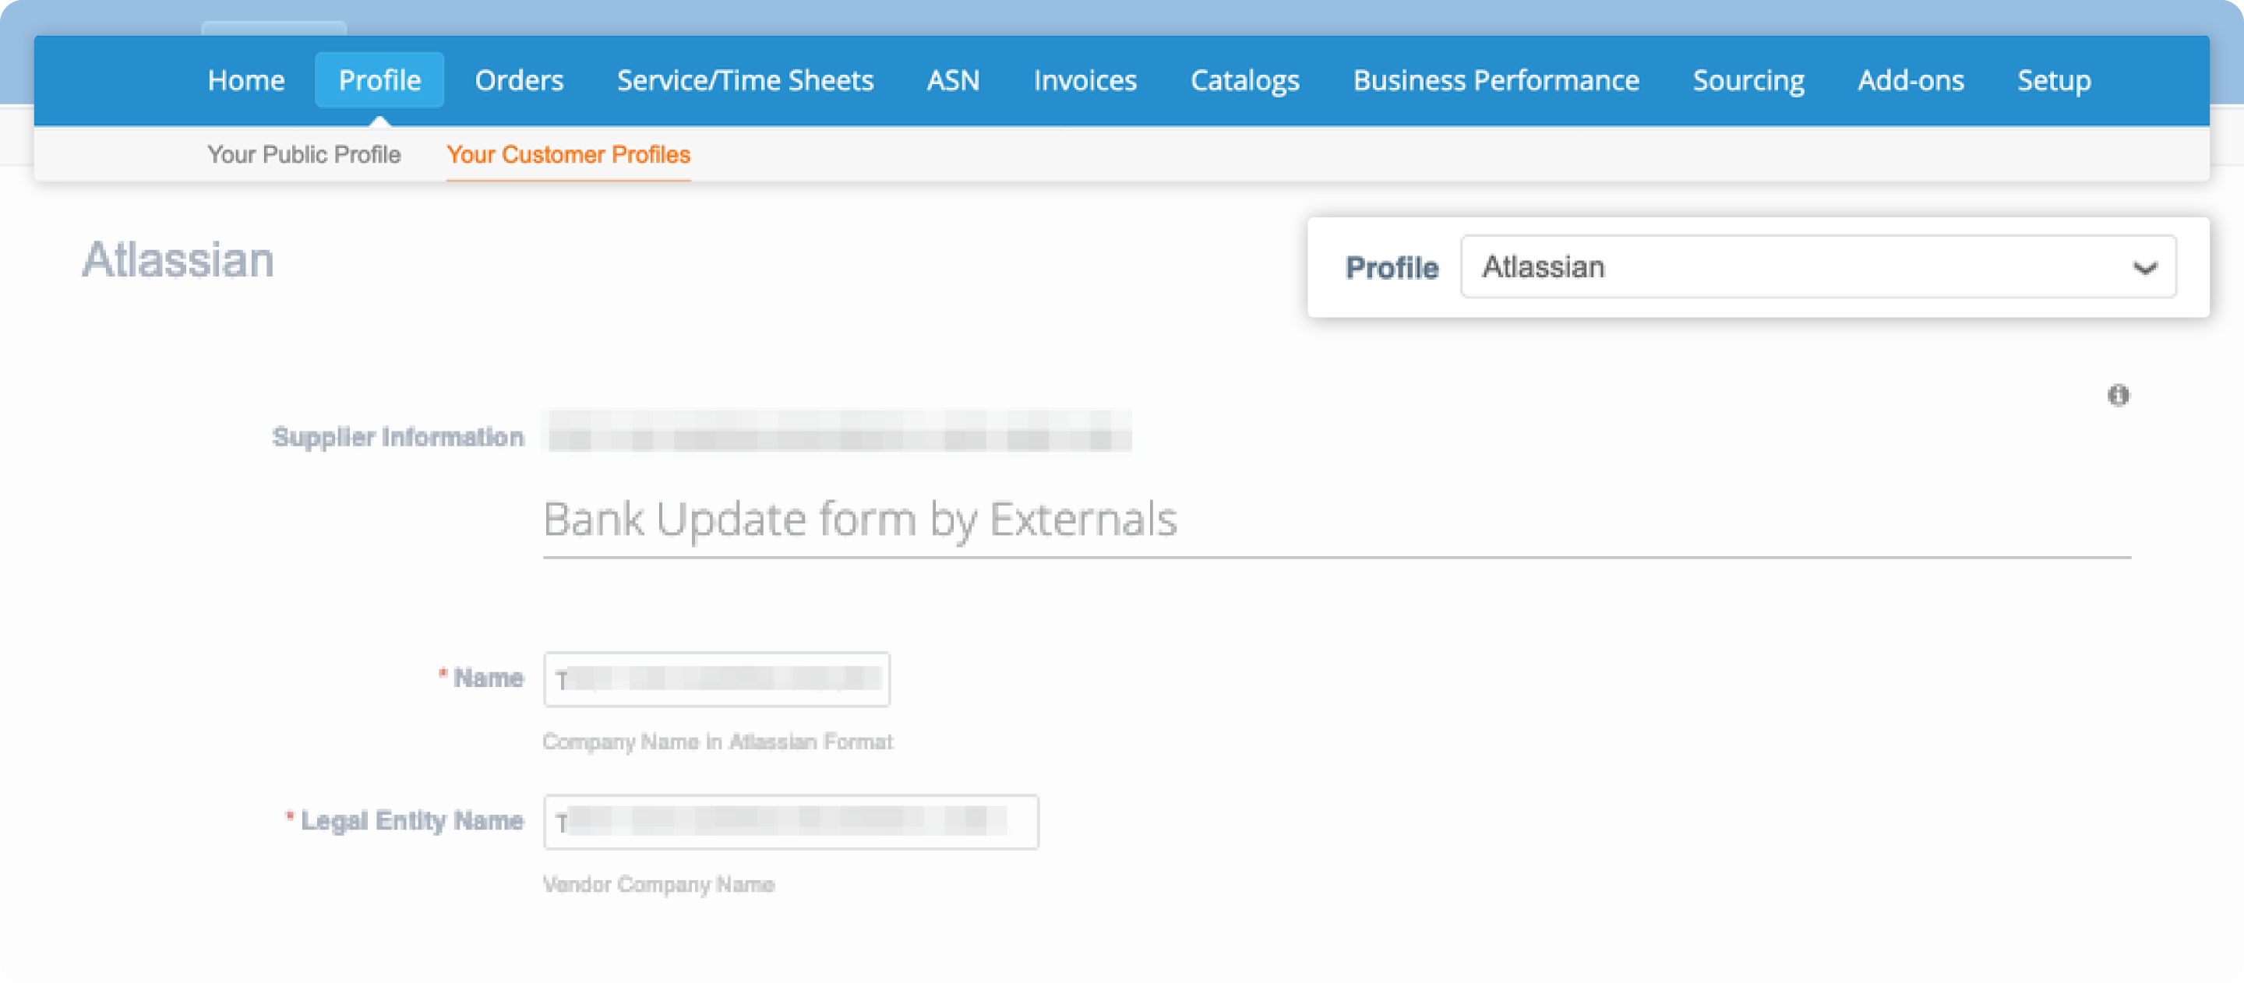Switch to Your Public Profile tab
2244x983 pixels.
[x=305, y=154]
